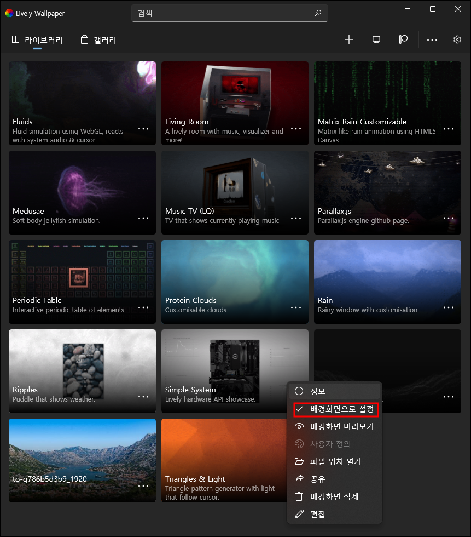Select the Rain wallpaper thumbnail
471x537 pixels.
tap(387, 282)
